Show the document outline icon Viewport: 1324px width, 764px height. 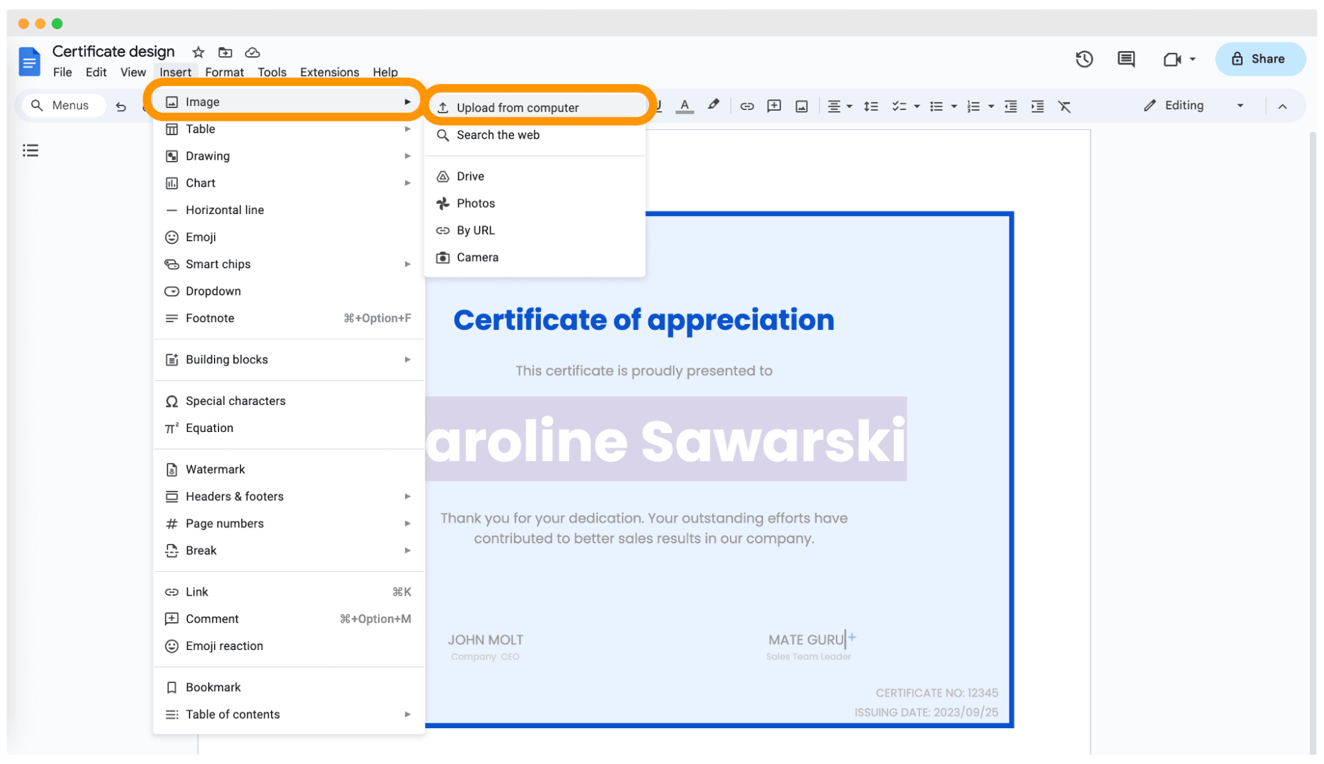[30, 150]
